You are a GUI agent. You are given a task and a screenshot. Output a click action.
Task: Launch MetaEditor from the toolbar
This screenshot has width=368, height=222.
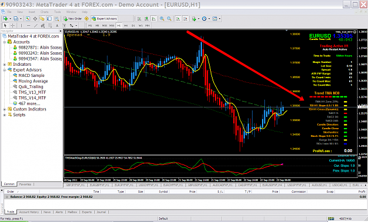tap(87, 19)
